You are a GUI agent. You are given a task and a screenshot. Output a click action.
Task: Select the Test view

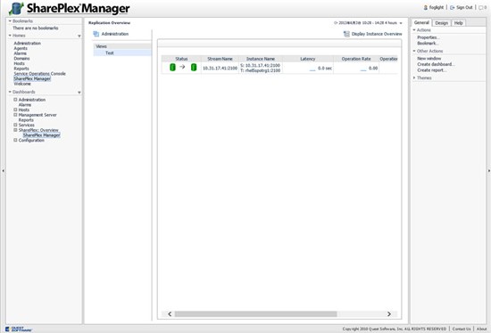122,53
